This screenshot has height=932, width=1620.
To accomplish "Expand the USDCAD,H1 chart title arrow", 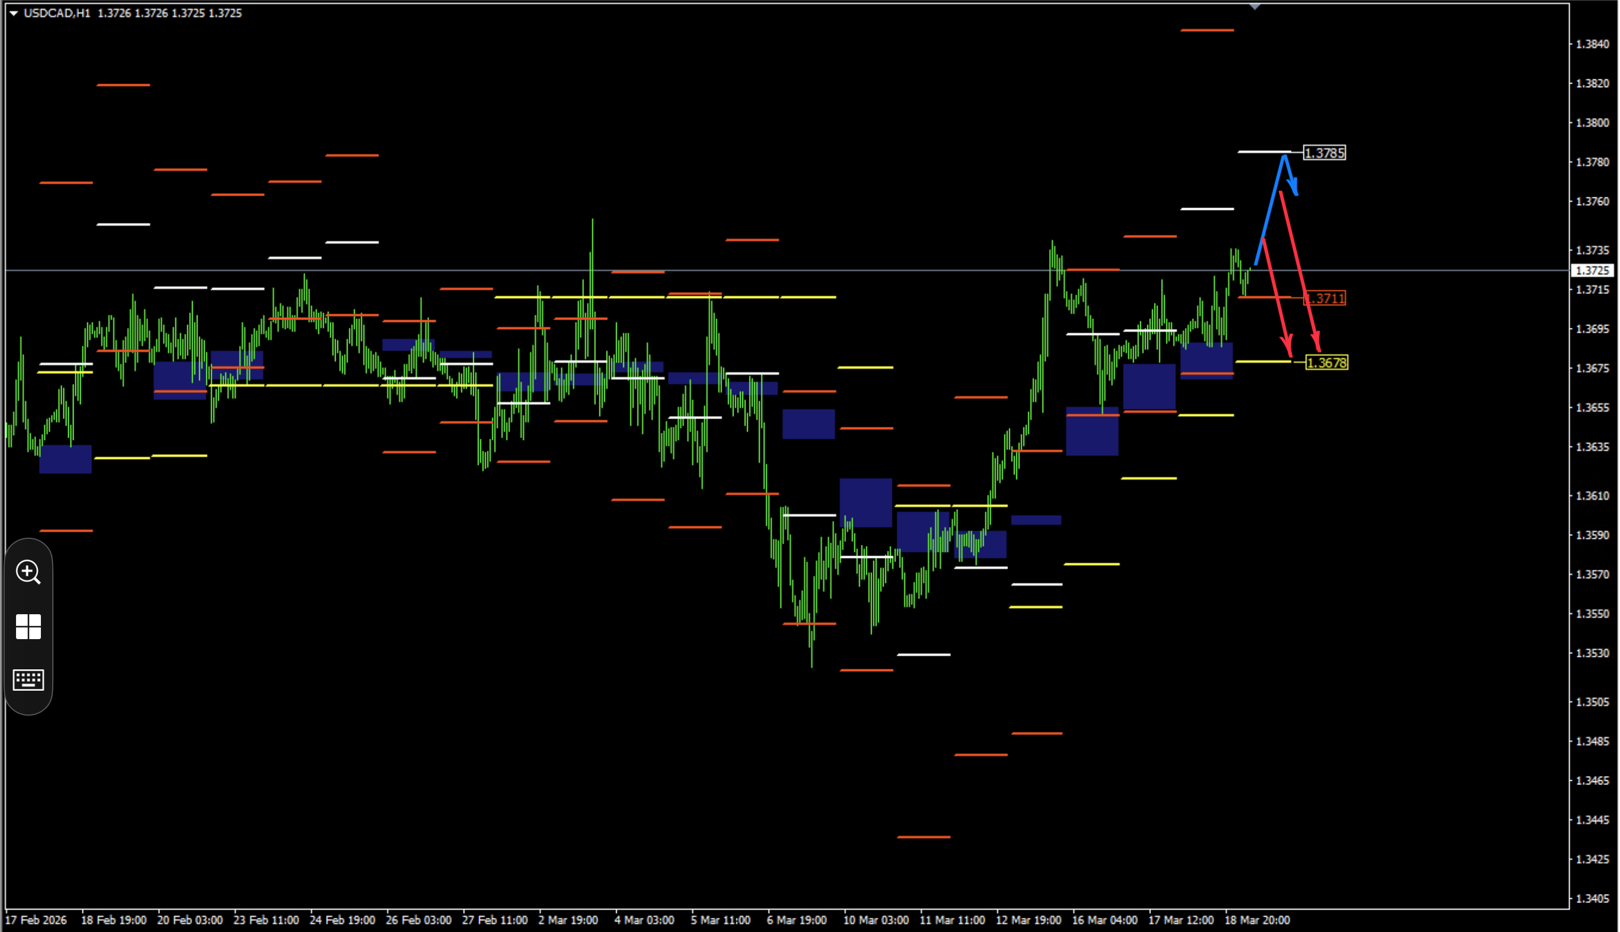I will [14, 14].
